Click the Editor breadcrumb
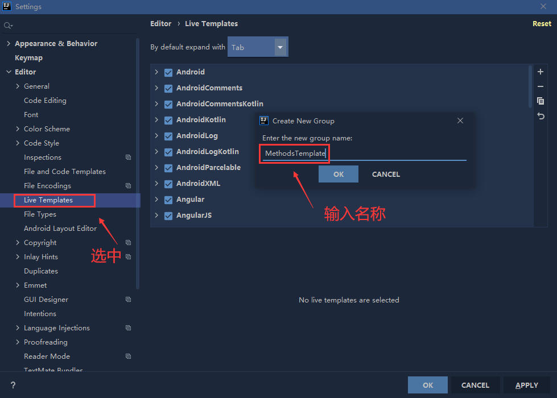This screenshot has height=398, width=557. (x=160, y=23)
